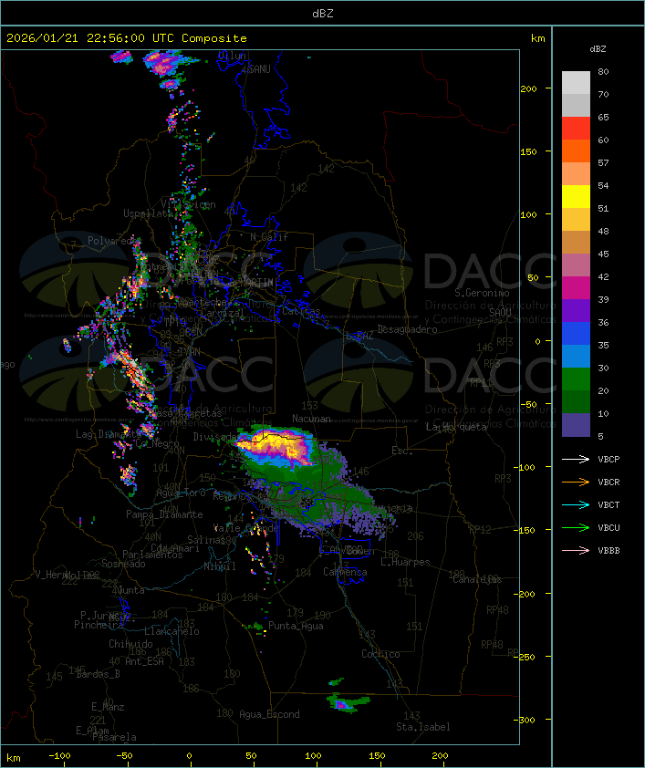
Task: Click the N_Calif place label
Action: (x=269, y=237)
